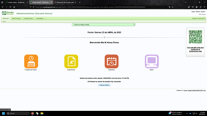The image size is (207, 116).
Task: Click the Inicio breadcrumb text
Action: 4,21
